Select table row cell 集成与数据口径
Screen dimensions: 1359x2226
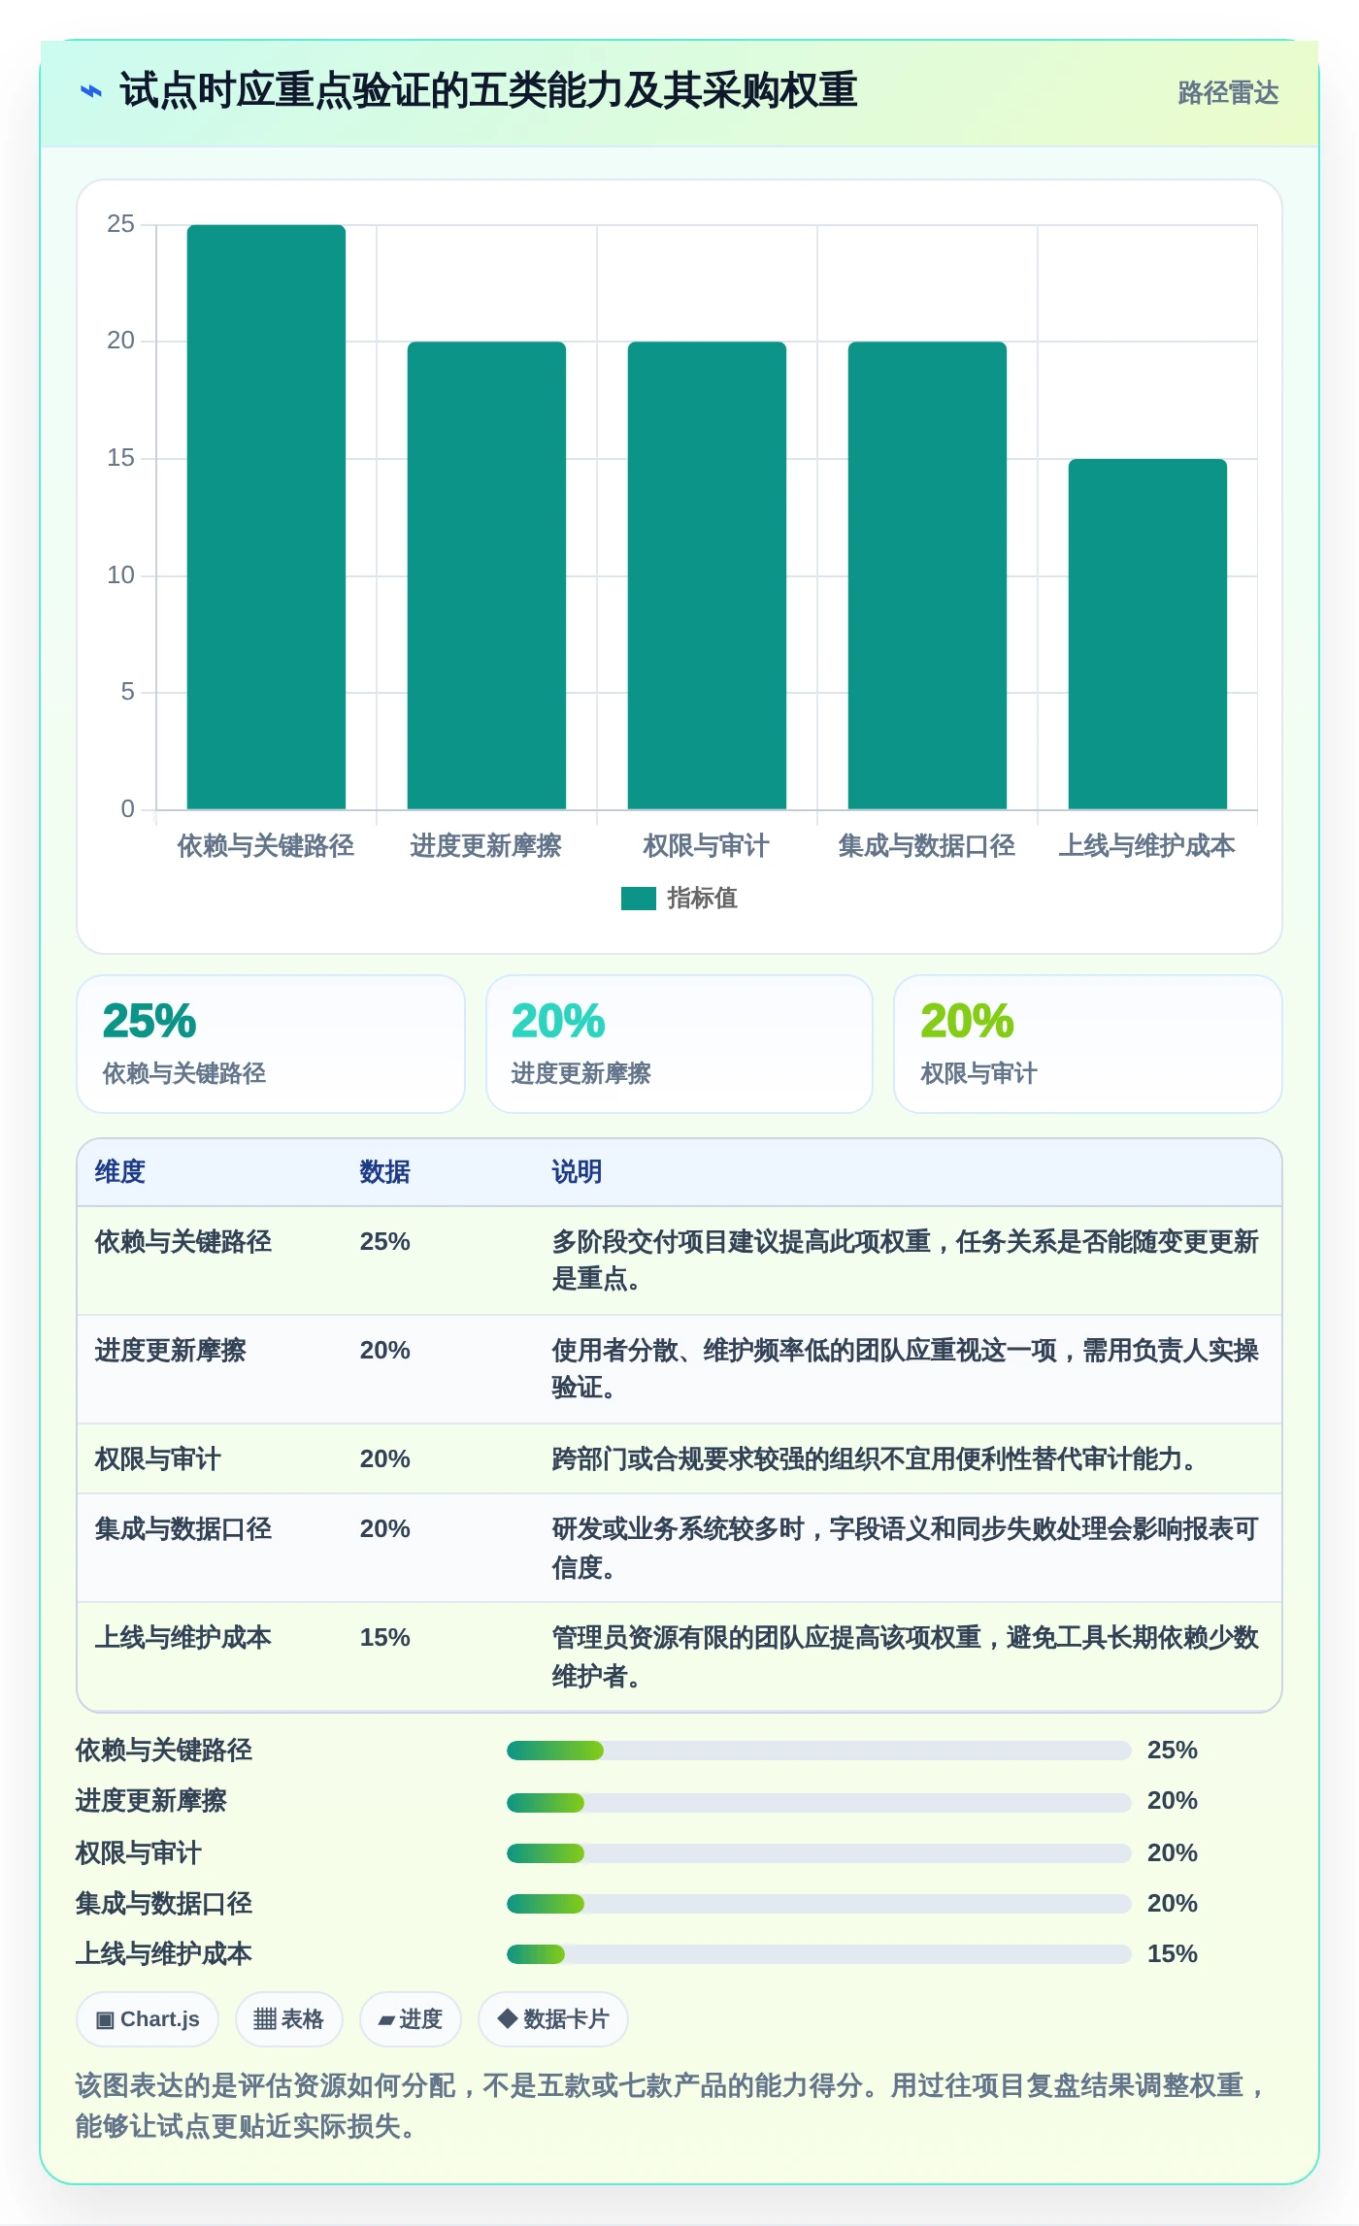[x=182, y=1529]
